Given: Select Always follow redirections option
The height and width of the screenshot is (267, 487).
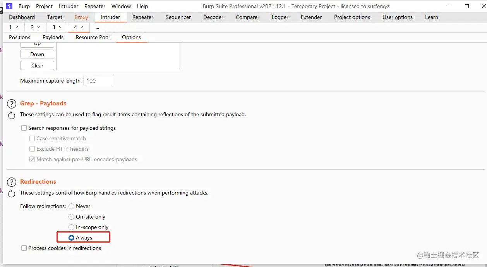Looking at the screenshot, I should (71, 238).
